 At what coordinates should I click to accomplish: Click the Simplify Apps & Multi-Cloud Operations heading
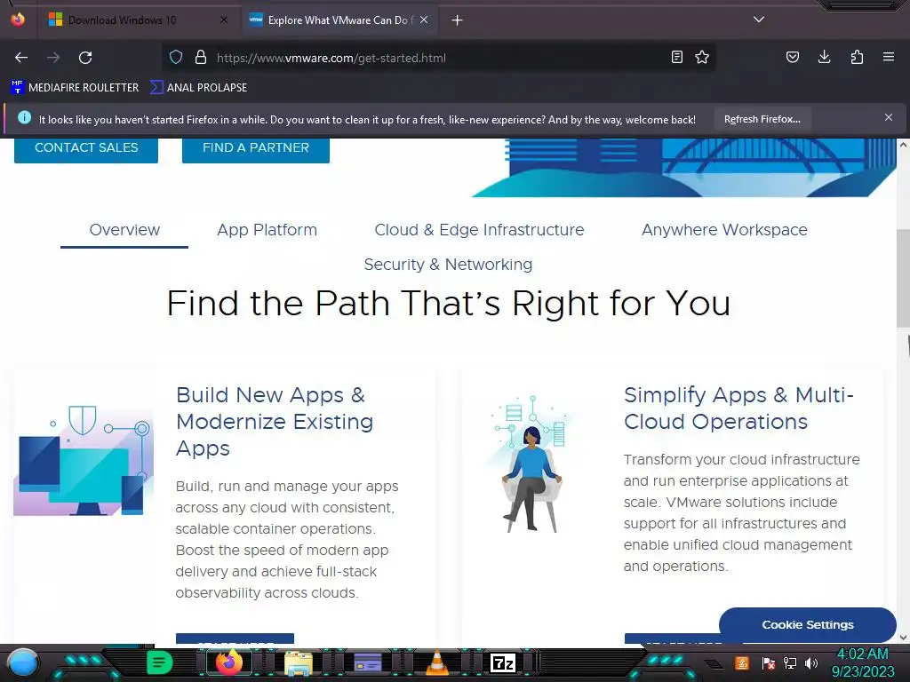[x=738, y=408]
